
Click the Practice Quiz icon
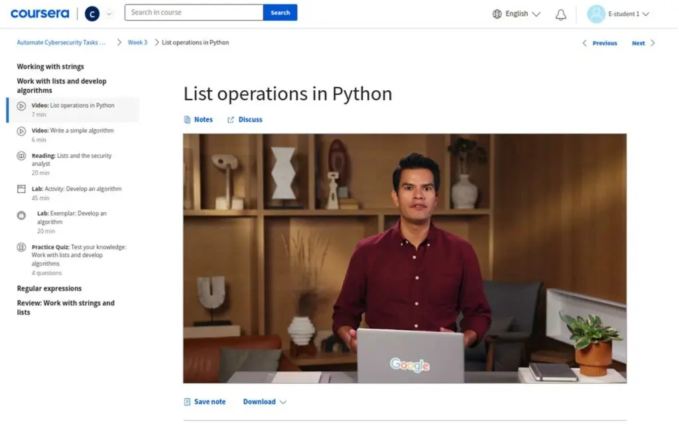click(x=21, y=247)
